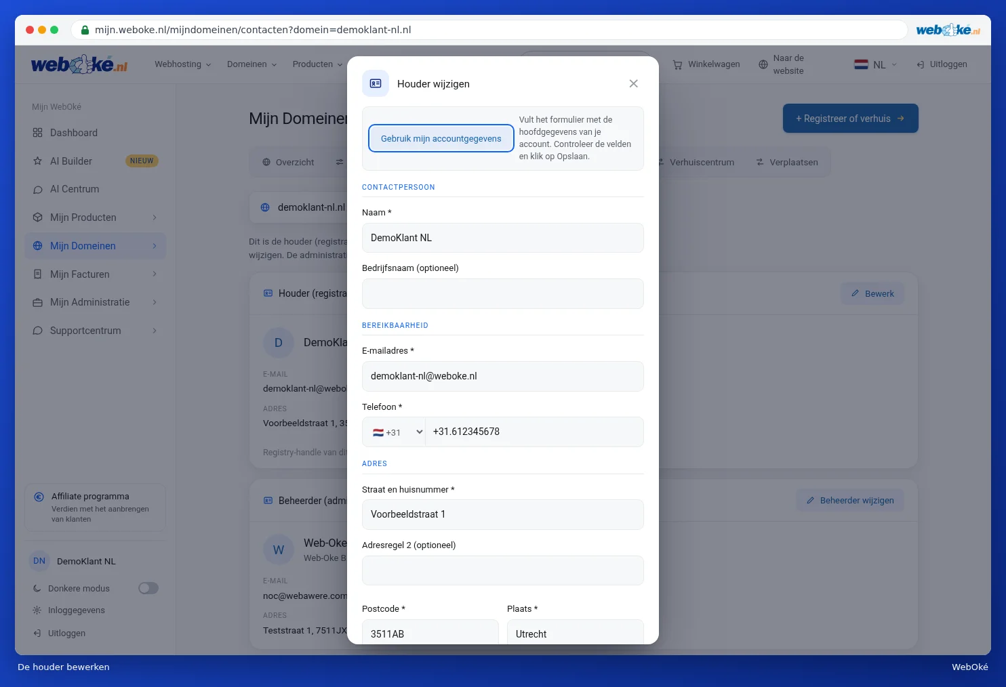The width and height of the screenshot is (1006, 687).
Task: Click the telephone number input
Action: click(x=534, y=432)
